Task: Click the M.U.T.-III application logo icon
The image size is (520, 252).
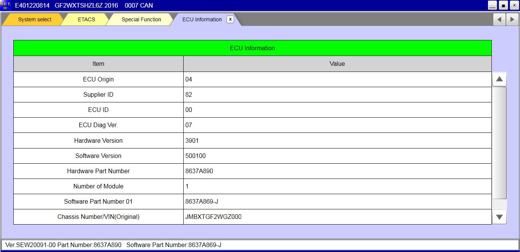Action: (5, 5)
